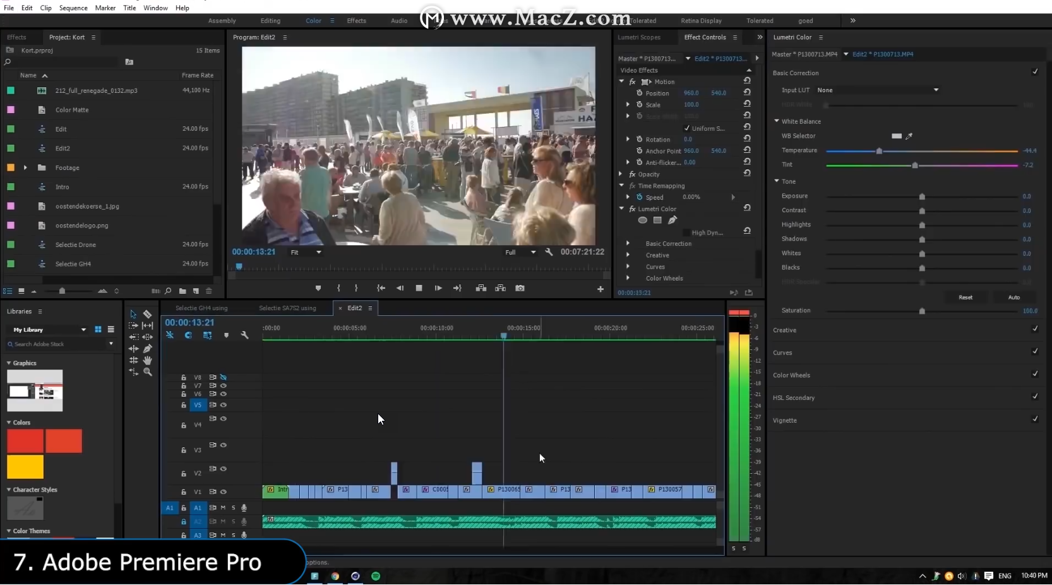Select the Razor tool
Viewport: 1052px width, 585px height.
(x=147, y=314)
